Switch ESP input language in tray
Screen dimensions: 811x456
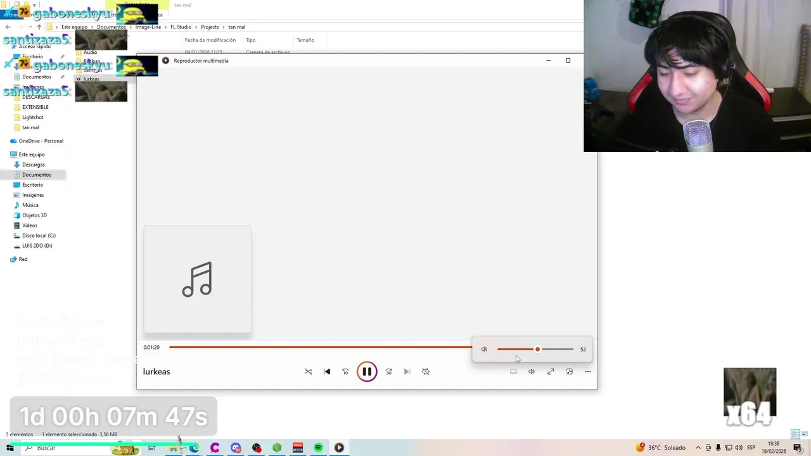pos(751,448)
